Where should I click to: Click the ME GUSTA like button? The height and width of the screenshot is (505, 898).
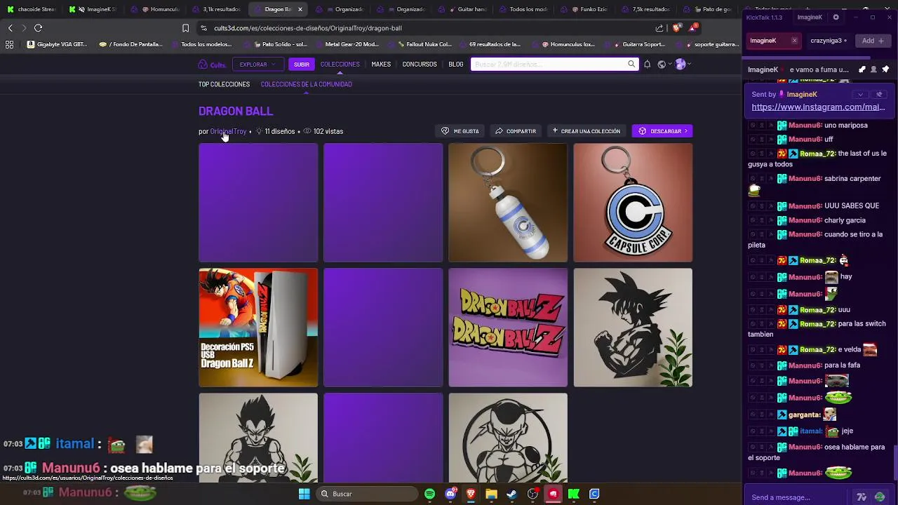coord(460,131)
